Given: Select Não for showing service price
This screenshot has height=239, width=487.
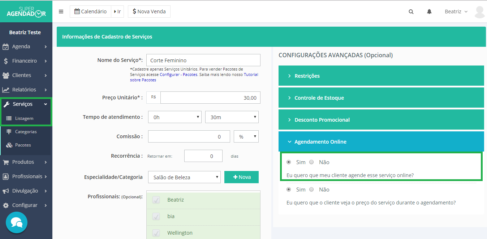Looking at the screenshot, I should [x=312, y=189].
